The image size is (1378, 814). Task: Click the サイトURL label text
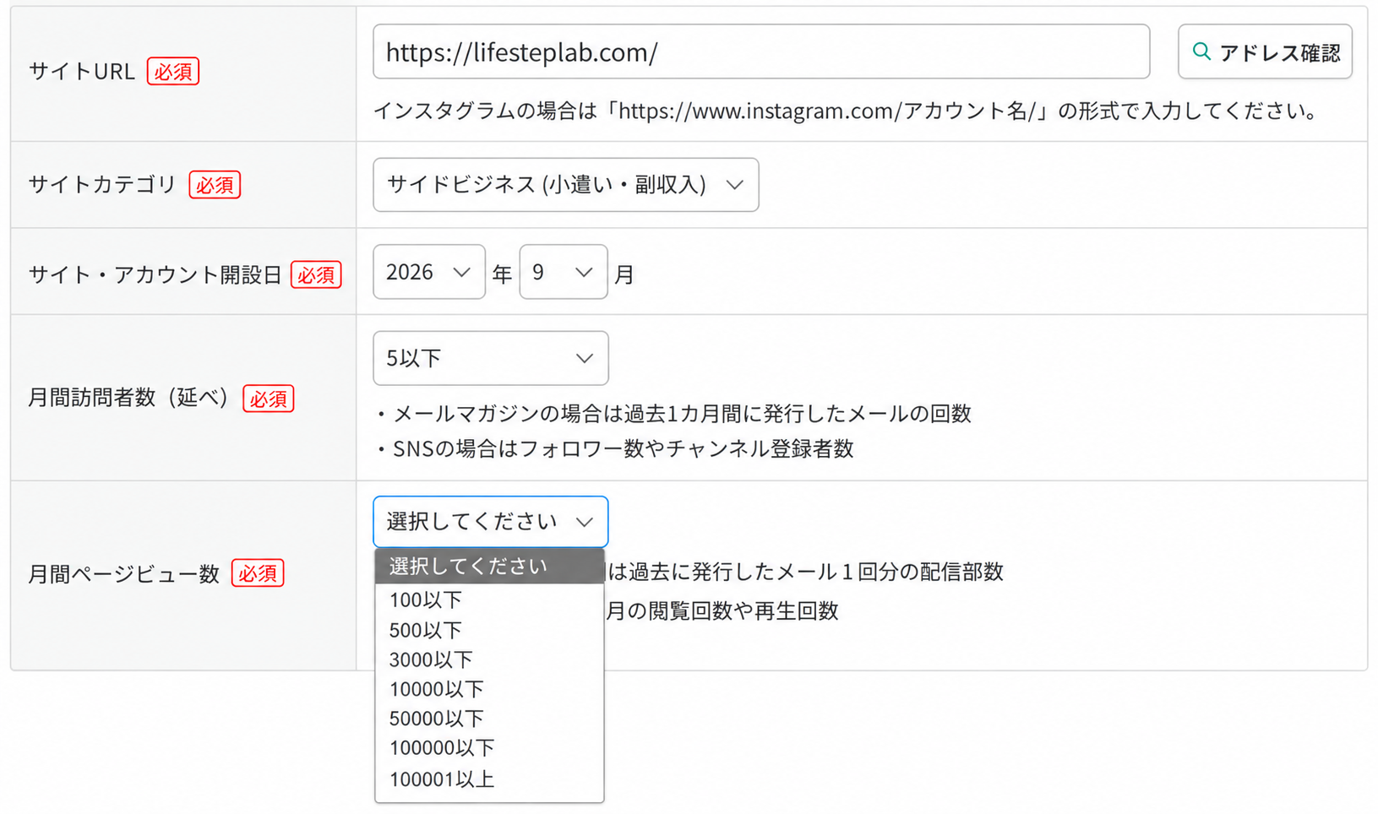[82, 72]
